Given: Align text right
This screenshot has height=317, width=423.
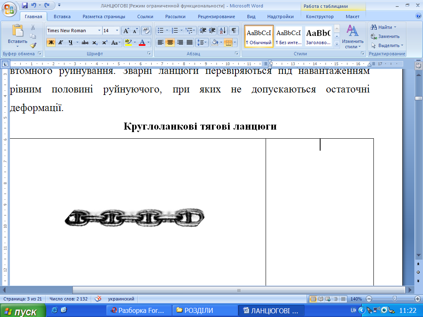Looking at the screenshot, I should click(180, 43).
